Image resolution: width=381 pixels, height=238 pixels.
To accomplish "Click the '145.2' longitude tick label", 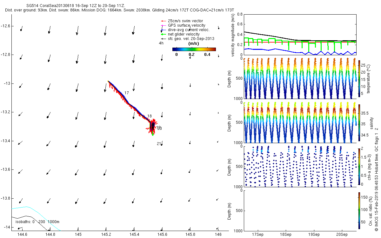I will [106, 234].
